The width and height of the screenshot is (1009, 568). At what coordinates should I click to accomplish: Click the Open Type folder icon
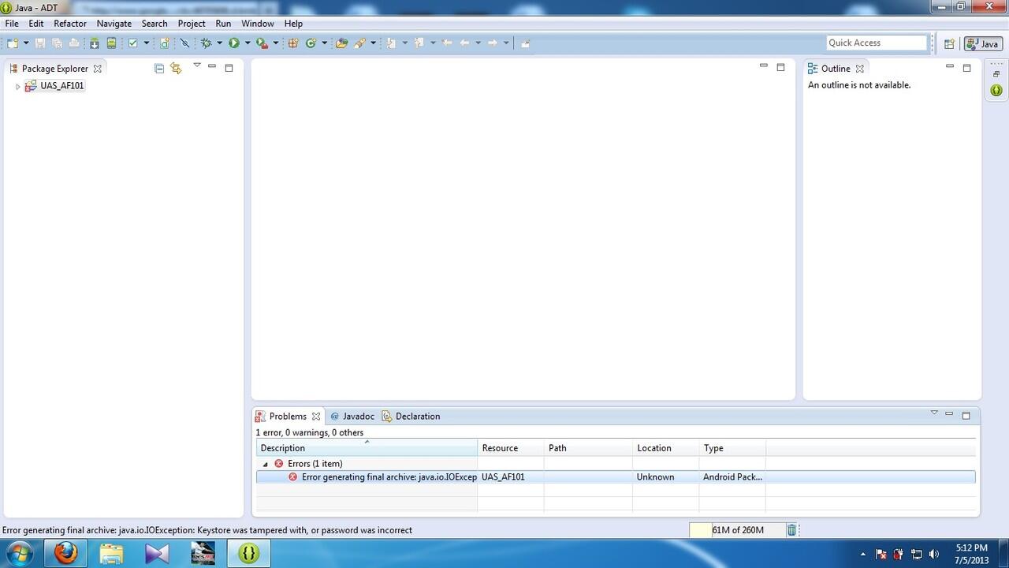341,43
